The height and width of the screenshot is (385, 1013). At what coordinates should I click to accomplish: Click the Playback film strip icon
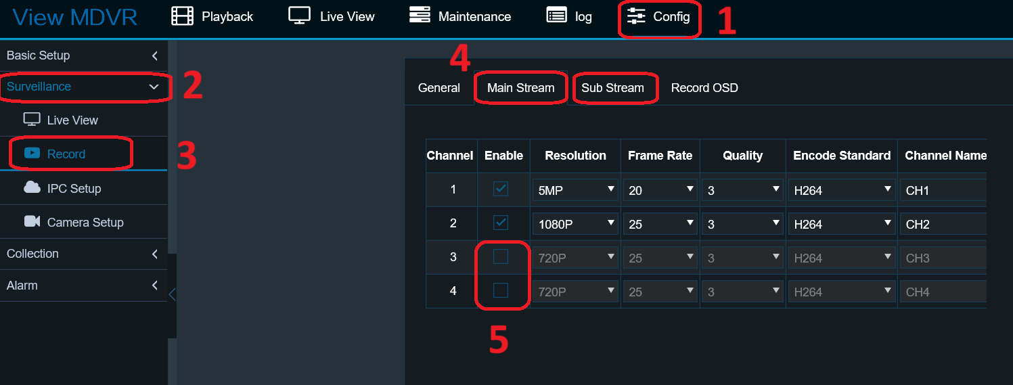tap(182, 16)
